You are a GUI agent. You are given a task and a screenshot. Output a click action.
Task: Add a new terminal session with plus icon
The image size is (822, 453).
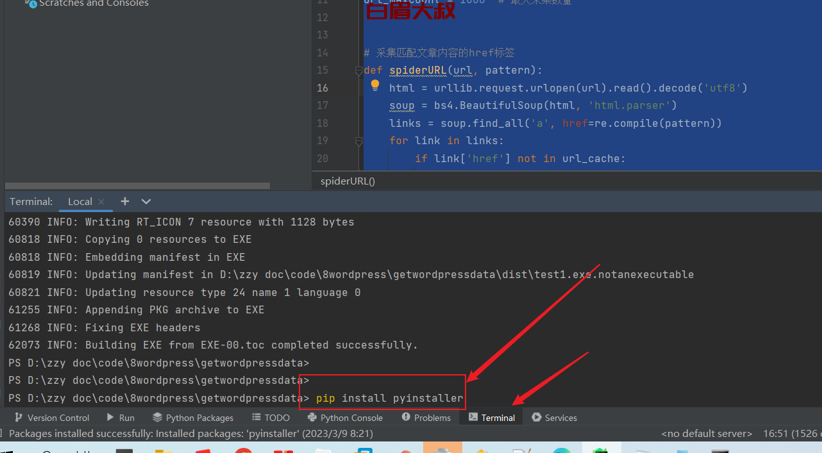[x=125, y=201]
